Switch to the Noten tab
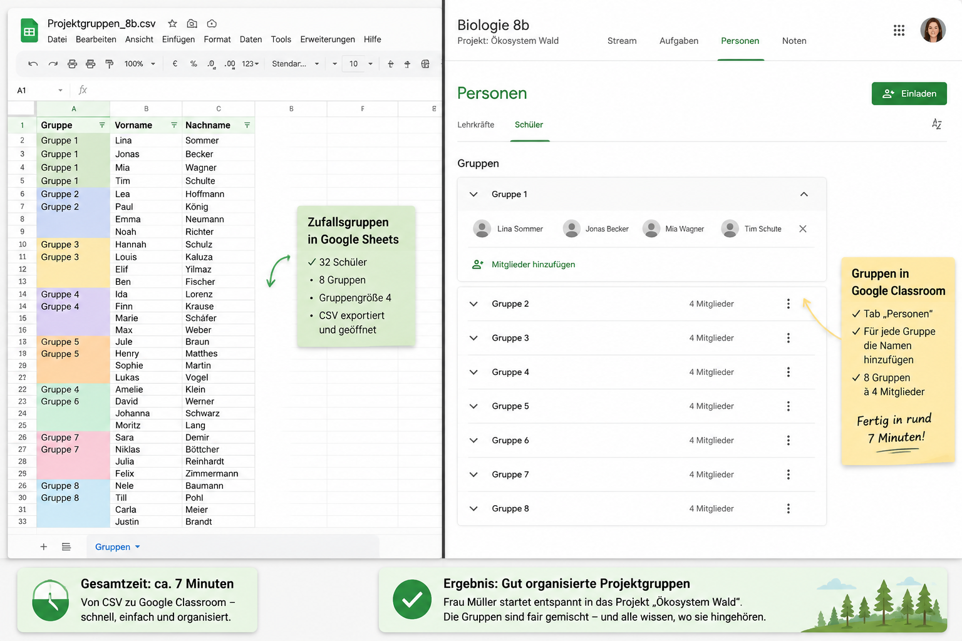 tap(794, 41)
